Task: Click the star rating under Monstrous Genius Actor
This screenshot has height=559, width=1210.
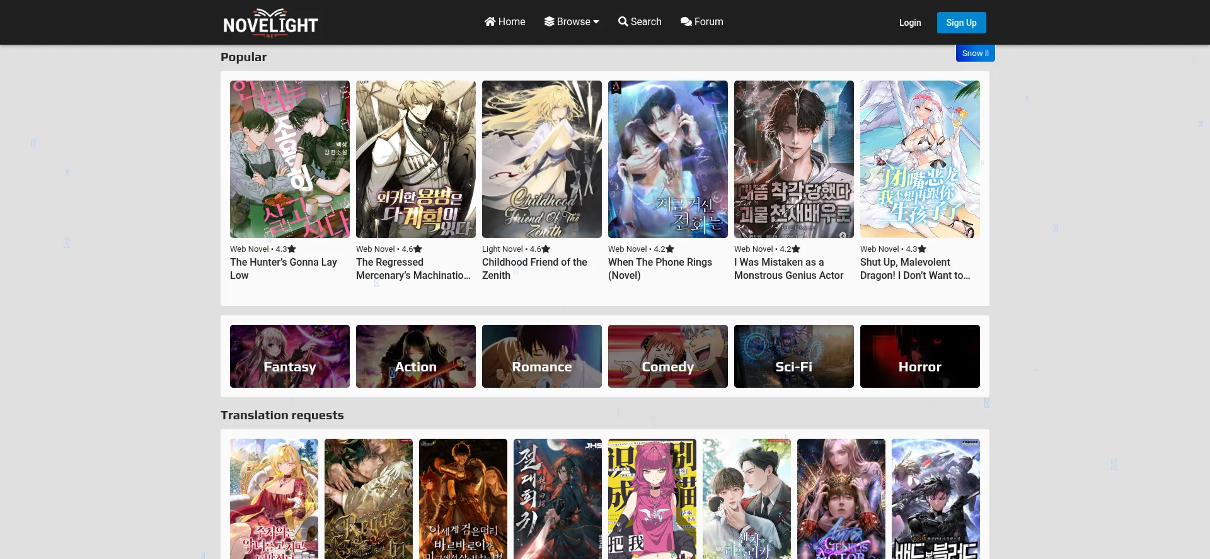Action: coord(790,249)
